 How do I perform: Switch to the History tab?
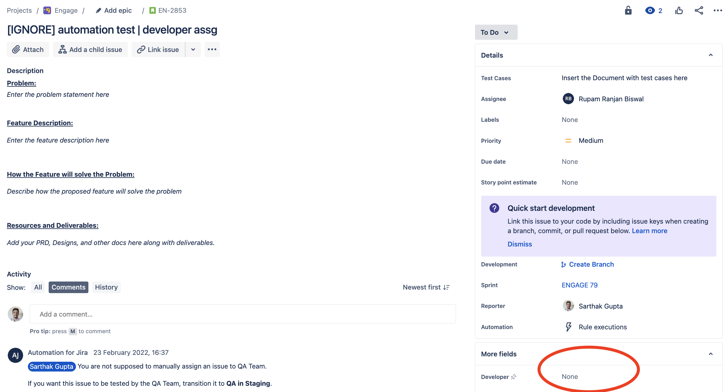click(106, 287)
